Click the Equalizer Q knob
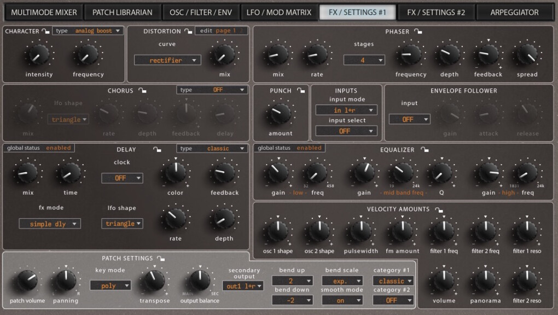The width and height of the screenshot is (558, 315). (441, 173)
